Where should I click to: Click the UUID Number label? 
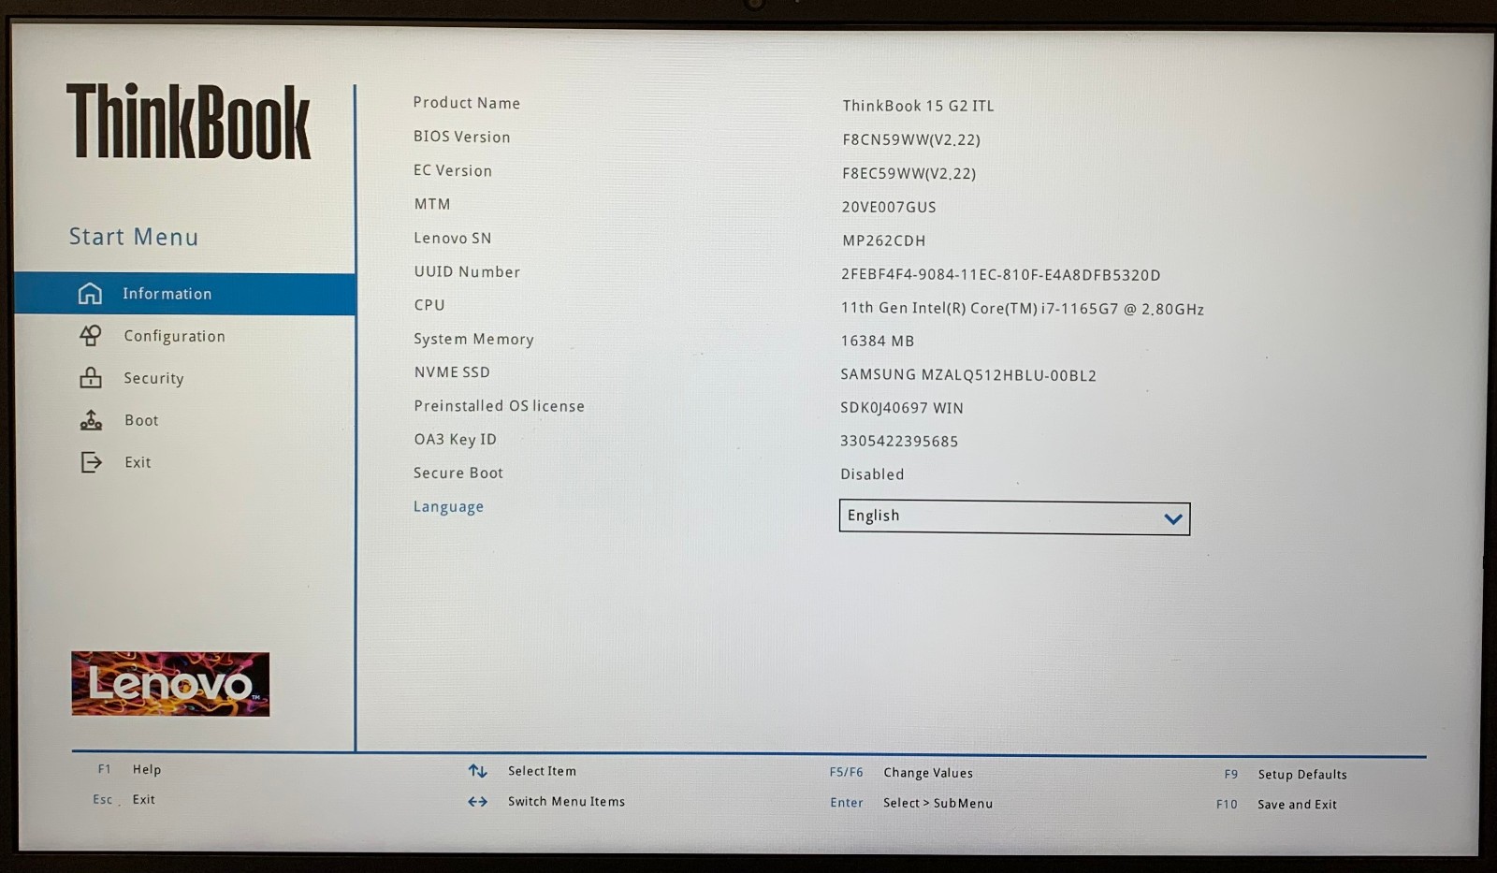(467, 271)
